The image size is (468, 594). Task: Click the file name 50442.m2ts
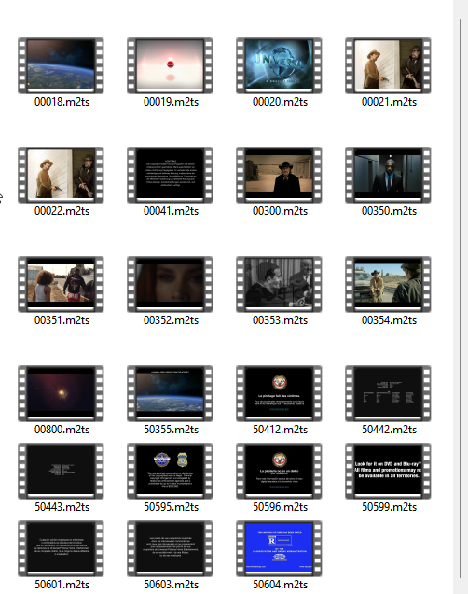click(x=389, y=430)
